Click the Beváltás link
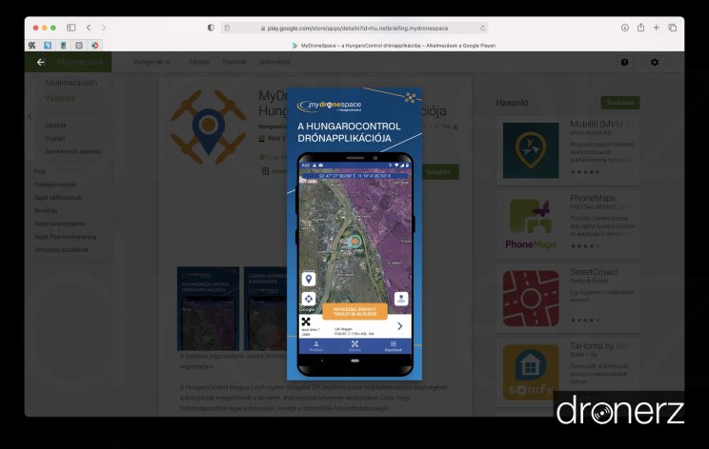The width and height of the screenshot is (709, 449). [x=46, y=210]
